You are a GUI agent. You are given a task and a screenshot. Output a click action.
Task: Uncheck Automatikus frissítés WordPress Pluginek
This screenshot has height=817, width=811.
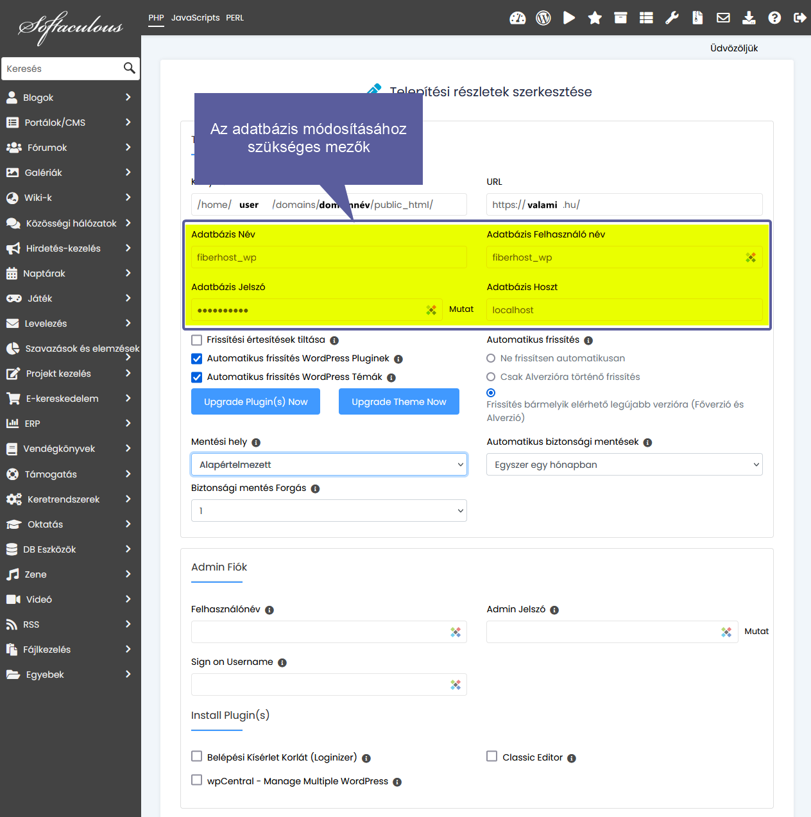[196, 359]
